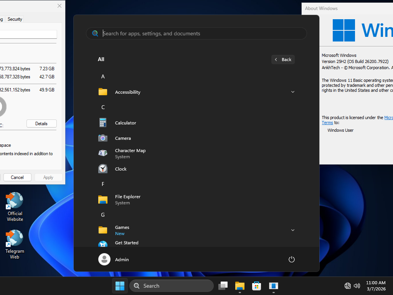Click the Start button on the taskbar
Viewport: 393px width, 295px height.
tap(120, 286)
